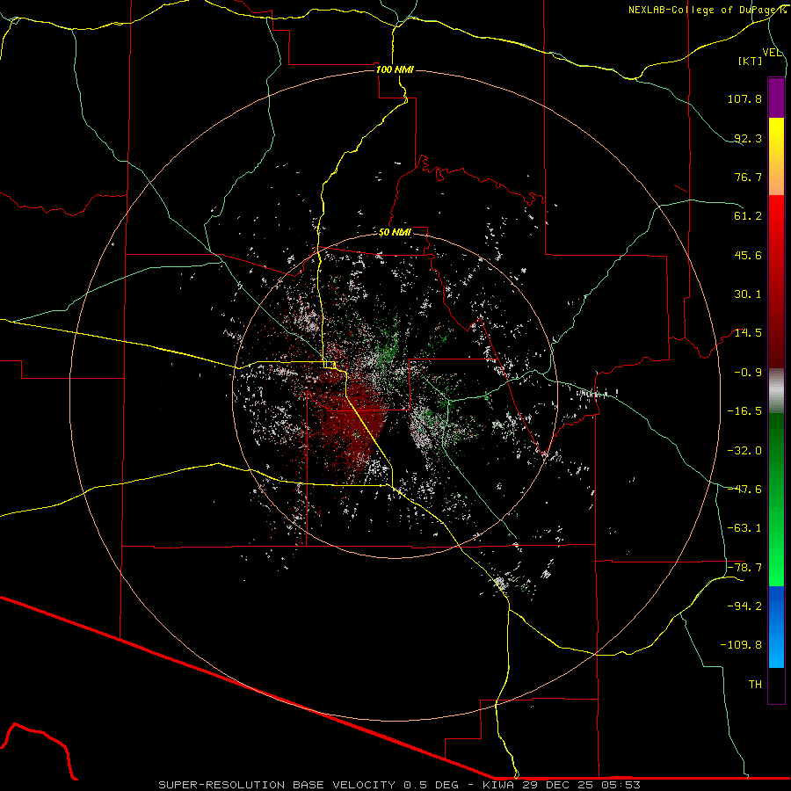Click the TH legend label

(x=755, y=685)
